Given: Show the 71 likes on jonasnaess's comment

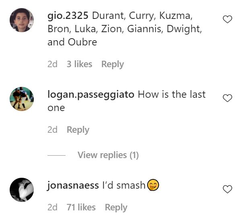Looking at the screenshot, I should click(81, 207).
